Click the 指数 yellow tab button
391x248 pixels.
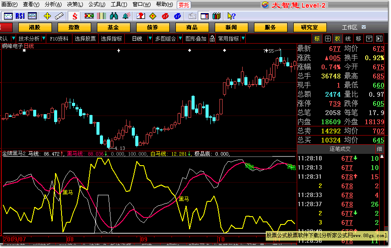pos(74,27)
